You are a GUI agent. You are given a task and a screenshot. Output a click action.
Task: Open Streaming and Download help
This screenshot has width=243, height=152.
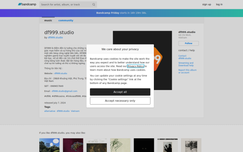[186, 64]
